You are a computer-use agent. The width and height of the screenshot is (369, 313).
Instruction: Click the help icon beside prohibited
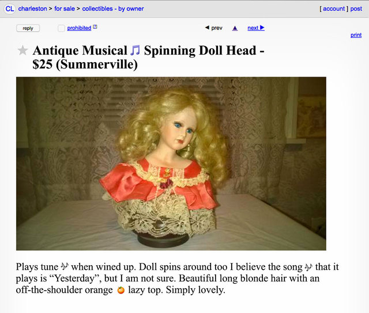95,27
